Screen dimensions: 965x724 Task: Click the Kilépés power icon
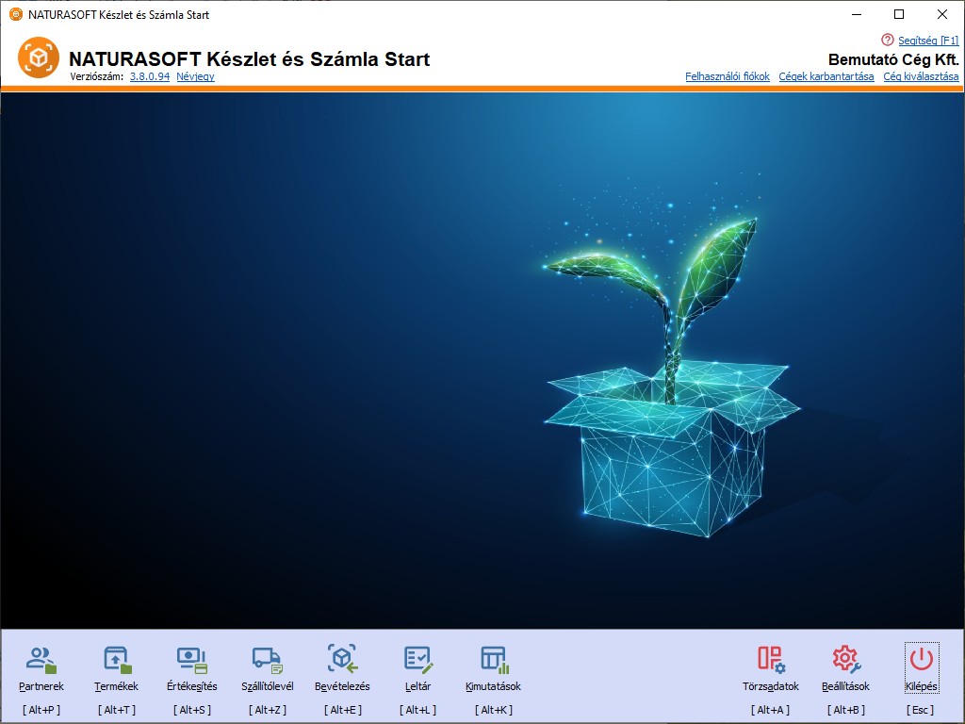921,659
